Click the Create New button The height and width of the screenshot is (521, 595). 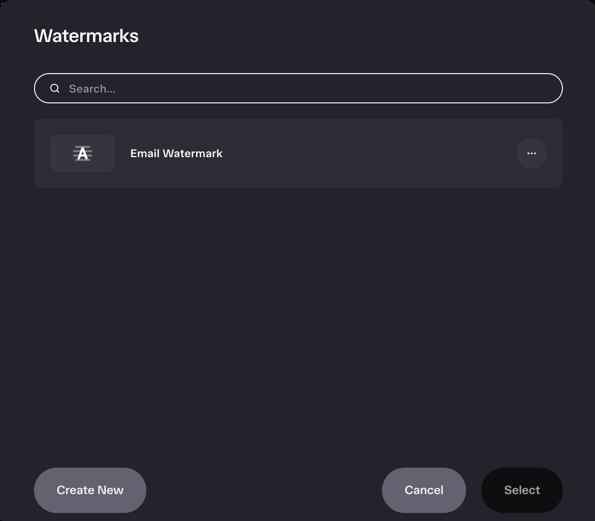(90, 490)
